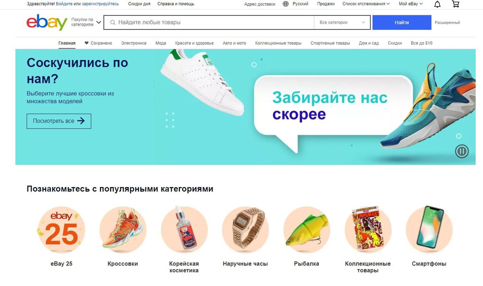483x286 pixels.
Task: Open the Сохранено tab with heart
Action: [98, 43]
